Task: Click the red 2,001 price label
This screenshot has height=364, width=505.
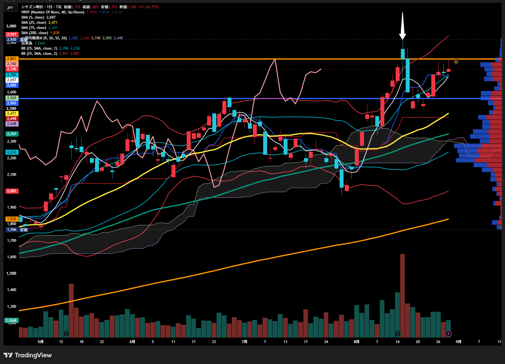Action: point(12,191)
